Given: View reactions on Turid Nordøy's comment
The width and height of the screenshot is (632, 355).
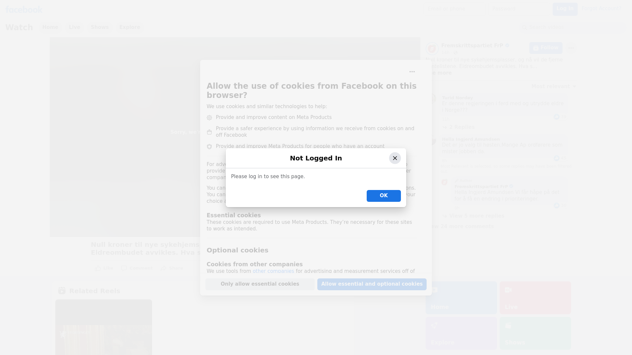Looking at the screenshot, I should [560, 117].
